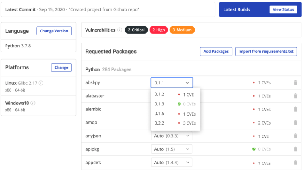Click info icon beside Linux Glibc 2.17
303x170 pixels.
41,83
